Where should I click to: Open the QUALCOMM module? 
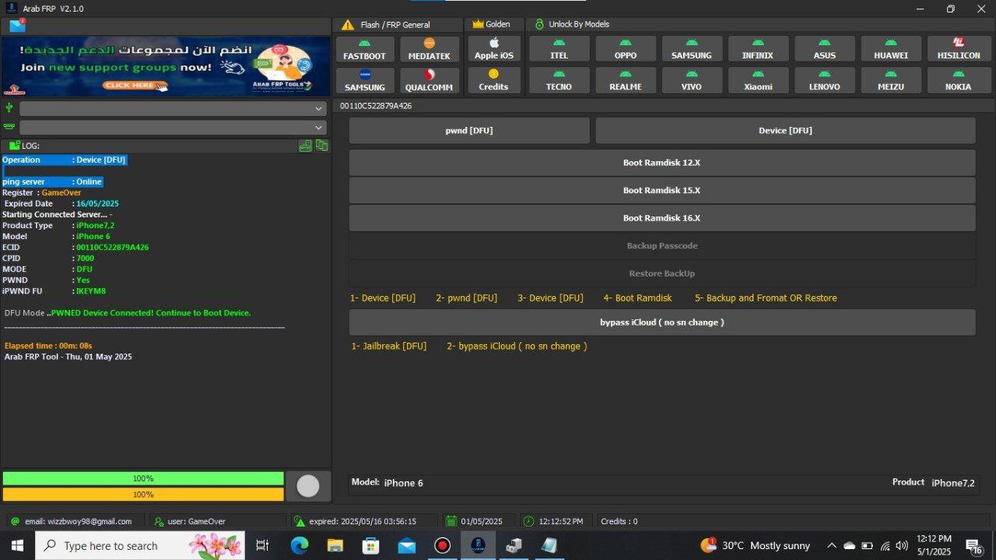[430, 80]
